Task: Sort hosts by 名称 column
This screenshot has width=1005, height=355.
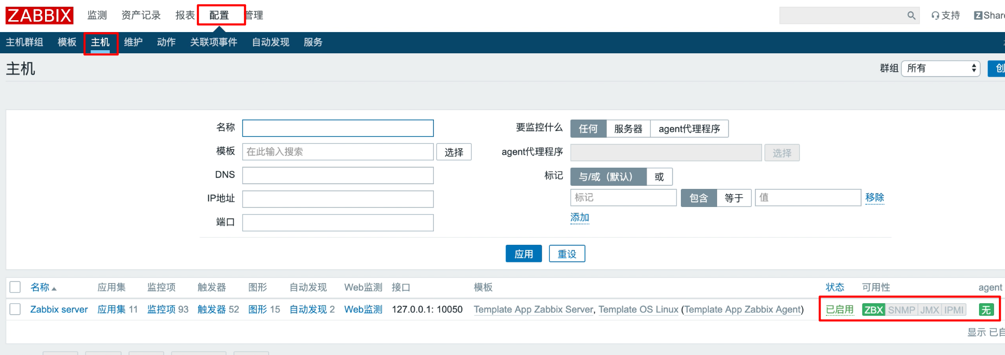Action: pyautogui.click(x=40, y=287)
